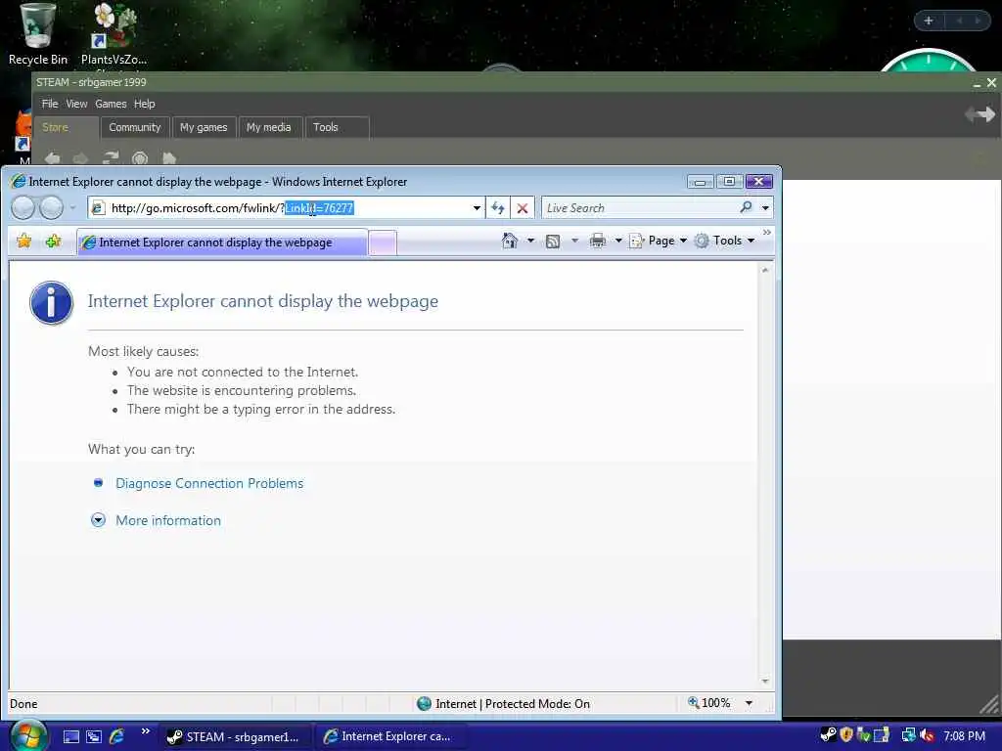1002x751 pixels.
Task: Click Internet Explorer's Back button
Action: [23, 207]
